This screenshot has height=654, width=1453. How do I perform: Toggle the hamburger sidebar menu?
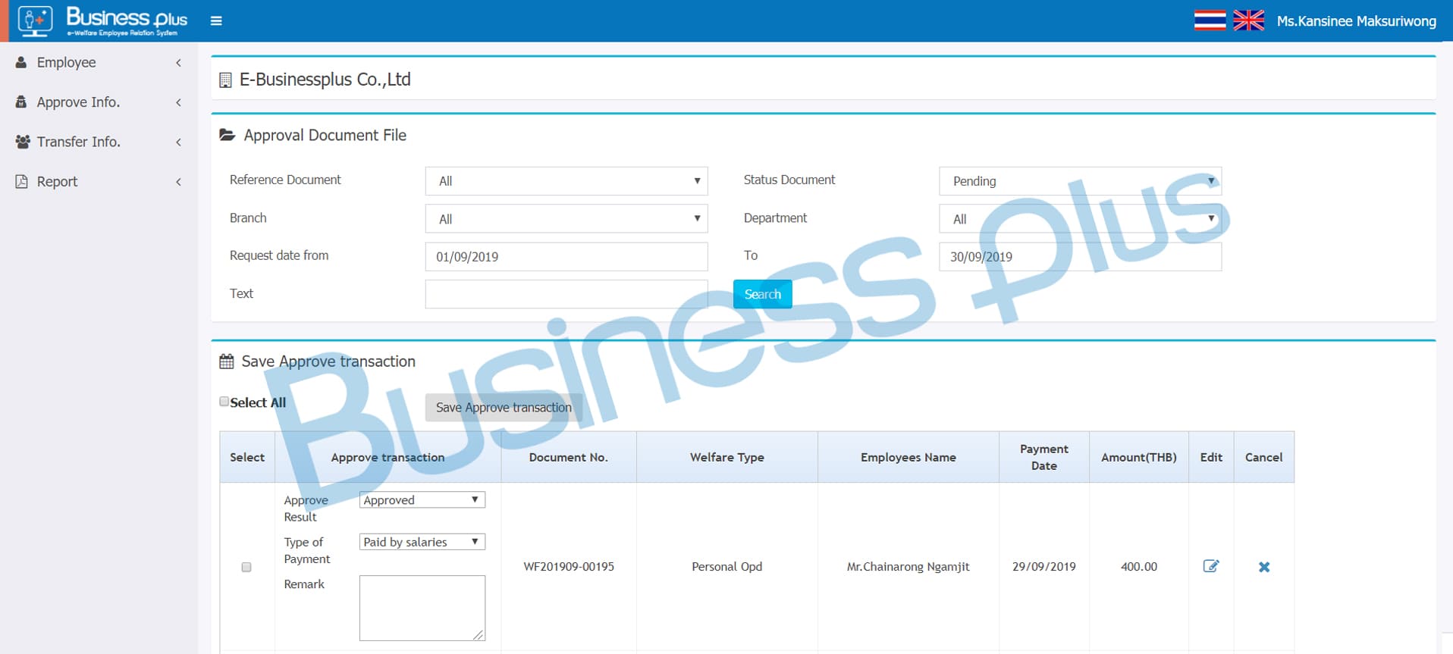pyautogui.click(x=216, y=20)
